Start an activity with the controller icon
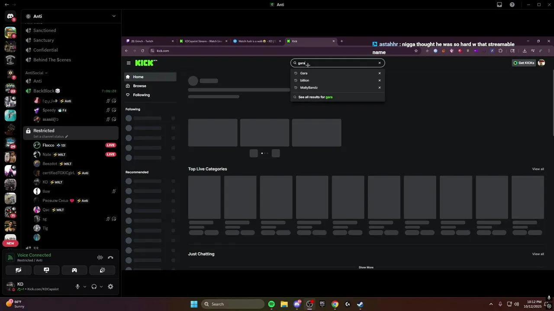Image resolution: width=554 pixels, height=311 pixels. click(x=74, y=270)
